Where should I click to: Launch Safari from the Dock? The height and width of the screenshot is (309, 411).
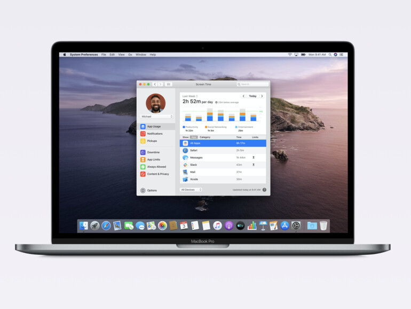click(106, 226)
